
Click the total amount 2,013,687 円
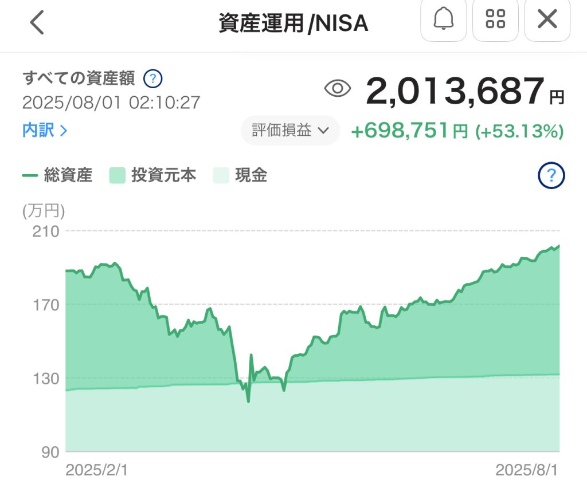(464, 90)
